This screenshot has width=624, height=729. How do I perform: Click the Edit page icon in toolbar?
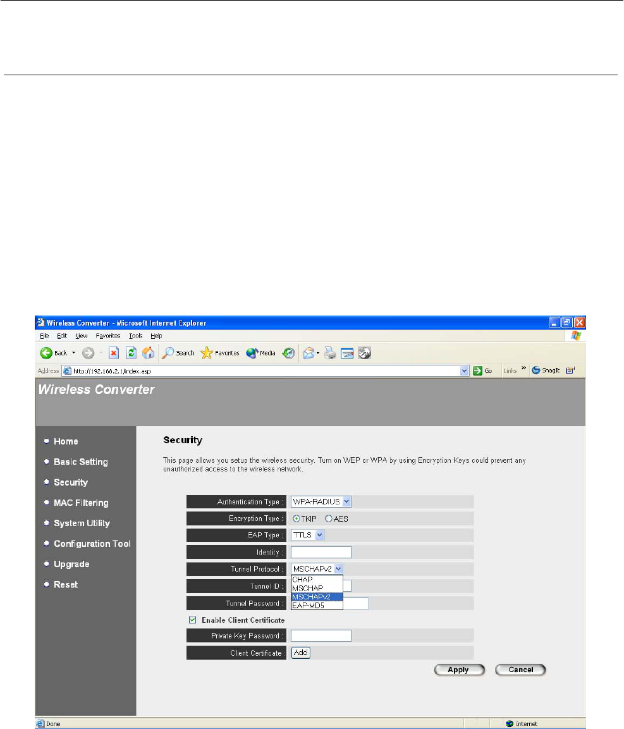click(x=347, y=353)
